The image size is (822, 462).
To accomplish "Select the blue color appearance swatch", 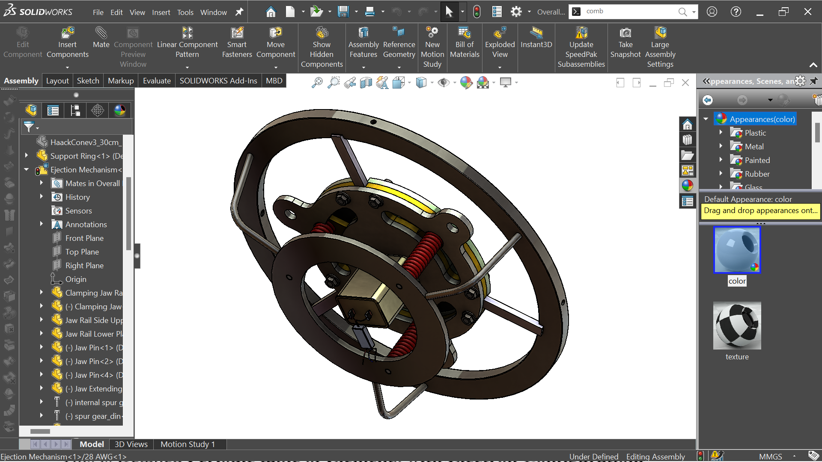I will pos(737,250).
